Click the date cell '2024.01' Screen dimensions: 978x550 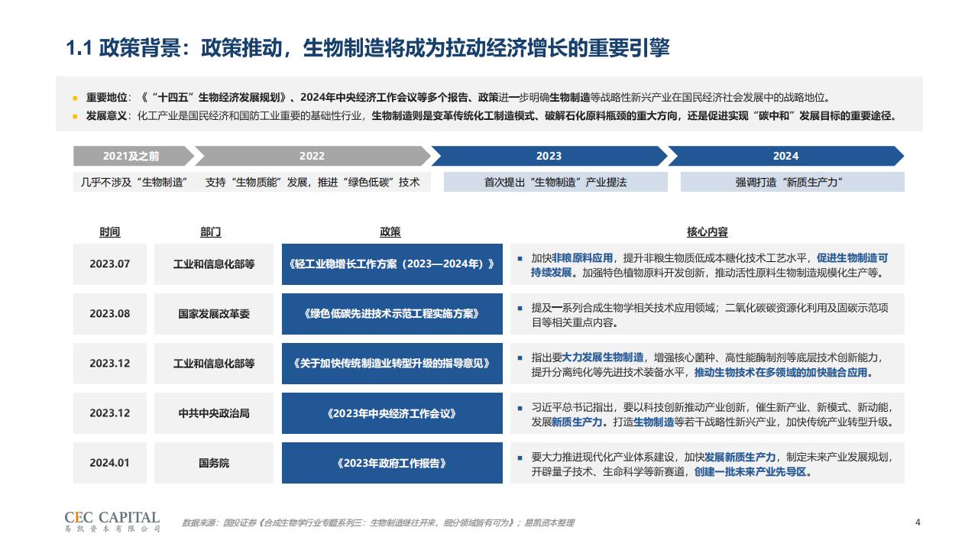110,463
